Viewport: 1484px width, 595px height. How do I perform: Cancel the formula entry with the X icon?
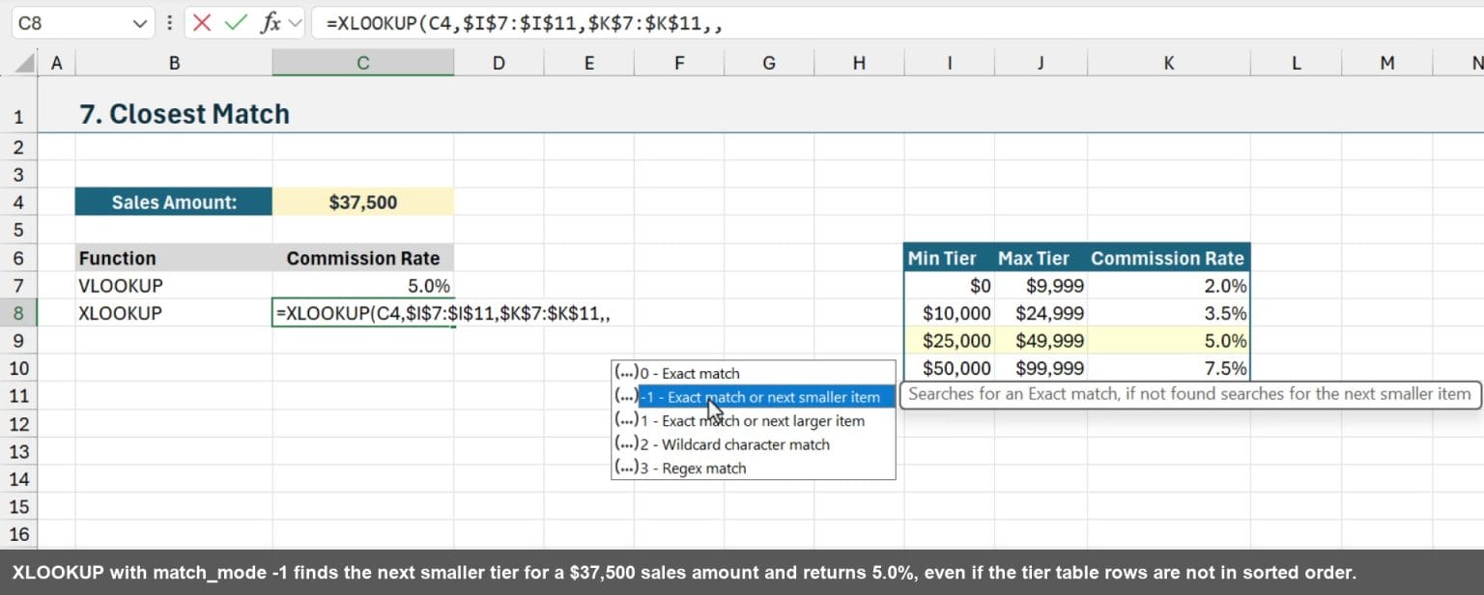coord(201,23)
